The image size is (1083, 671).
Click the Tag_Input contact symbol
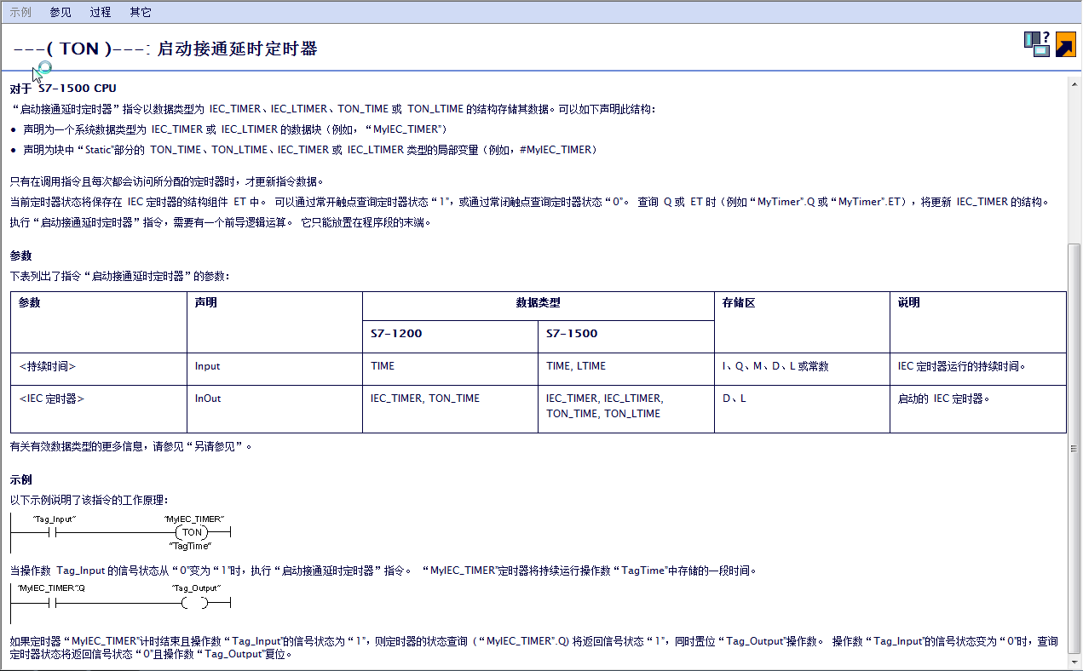click(53, 532)
